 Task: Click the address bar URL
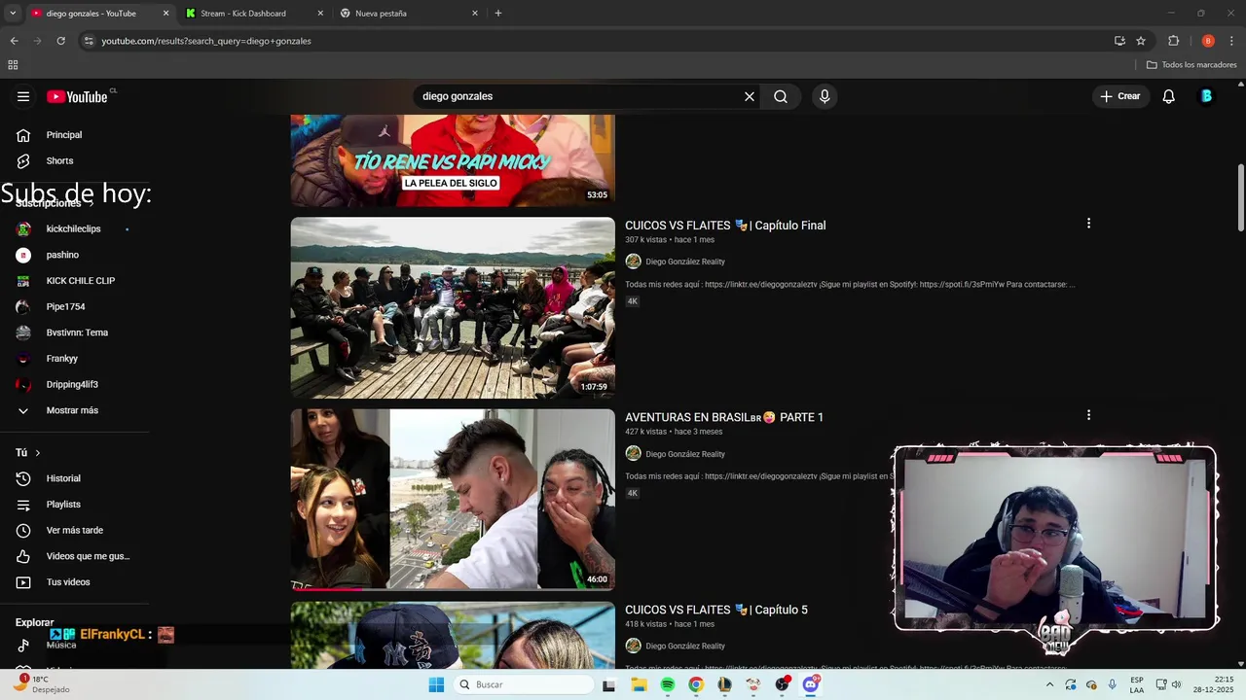coord(206,41)
